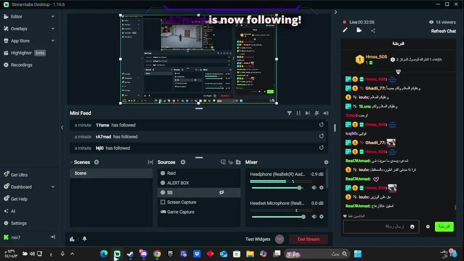Select the ALERT BOX source

[x=199, y=183]
